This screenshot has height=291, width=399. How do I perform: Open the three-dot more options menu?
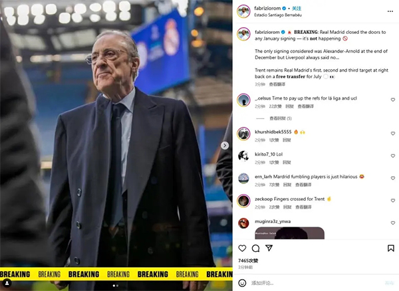(390, 11)
